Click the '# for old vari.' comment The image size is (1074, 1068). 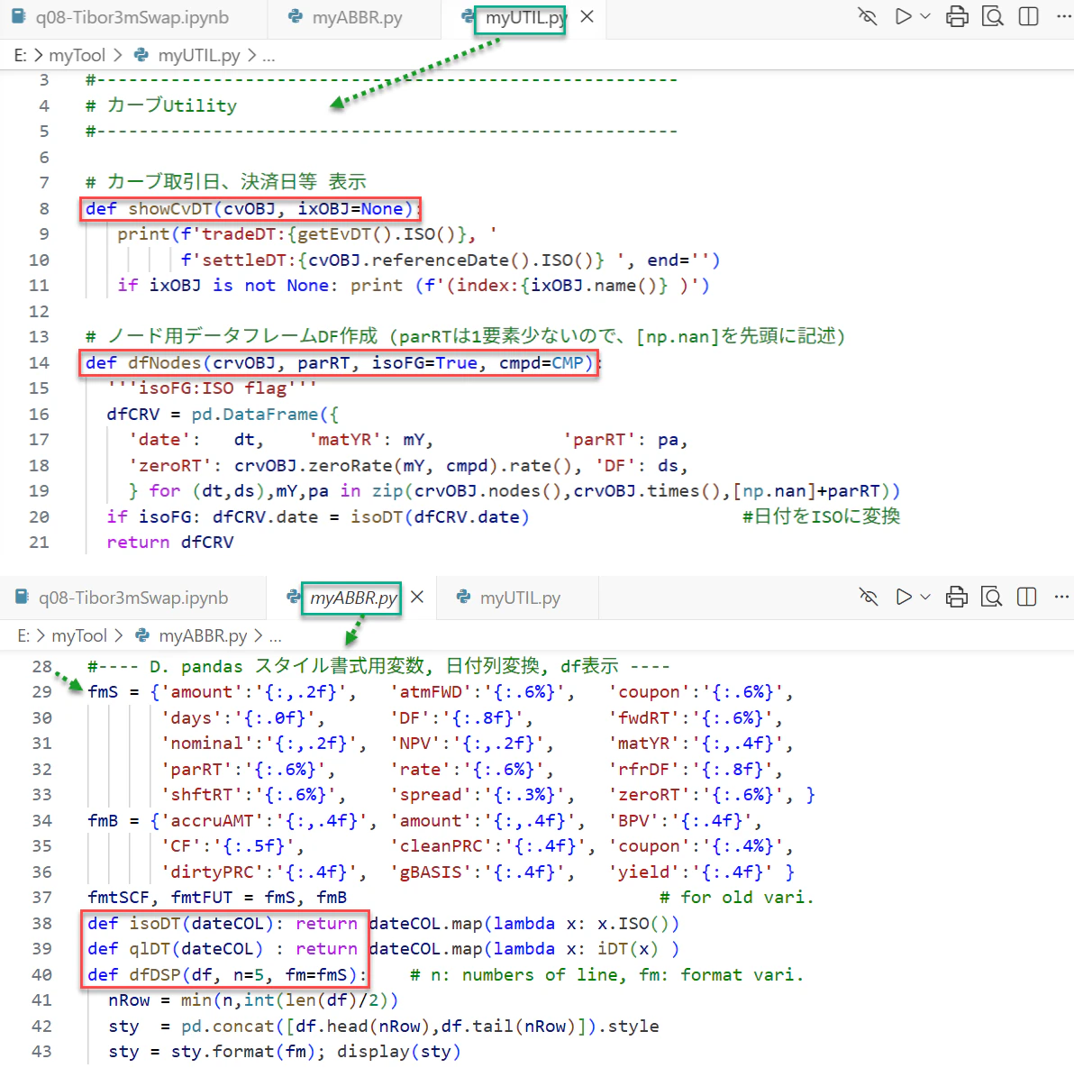tap(736, 898)
